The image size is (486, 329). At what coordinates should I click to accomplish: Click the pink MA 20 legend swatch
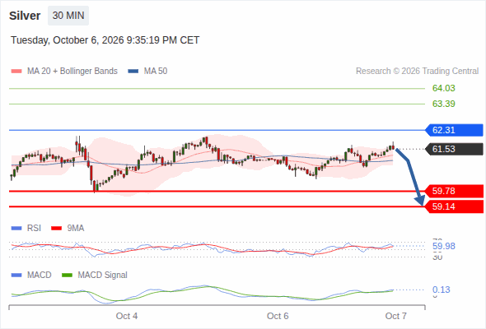[x=16, y=72]
